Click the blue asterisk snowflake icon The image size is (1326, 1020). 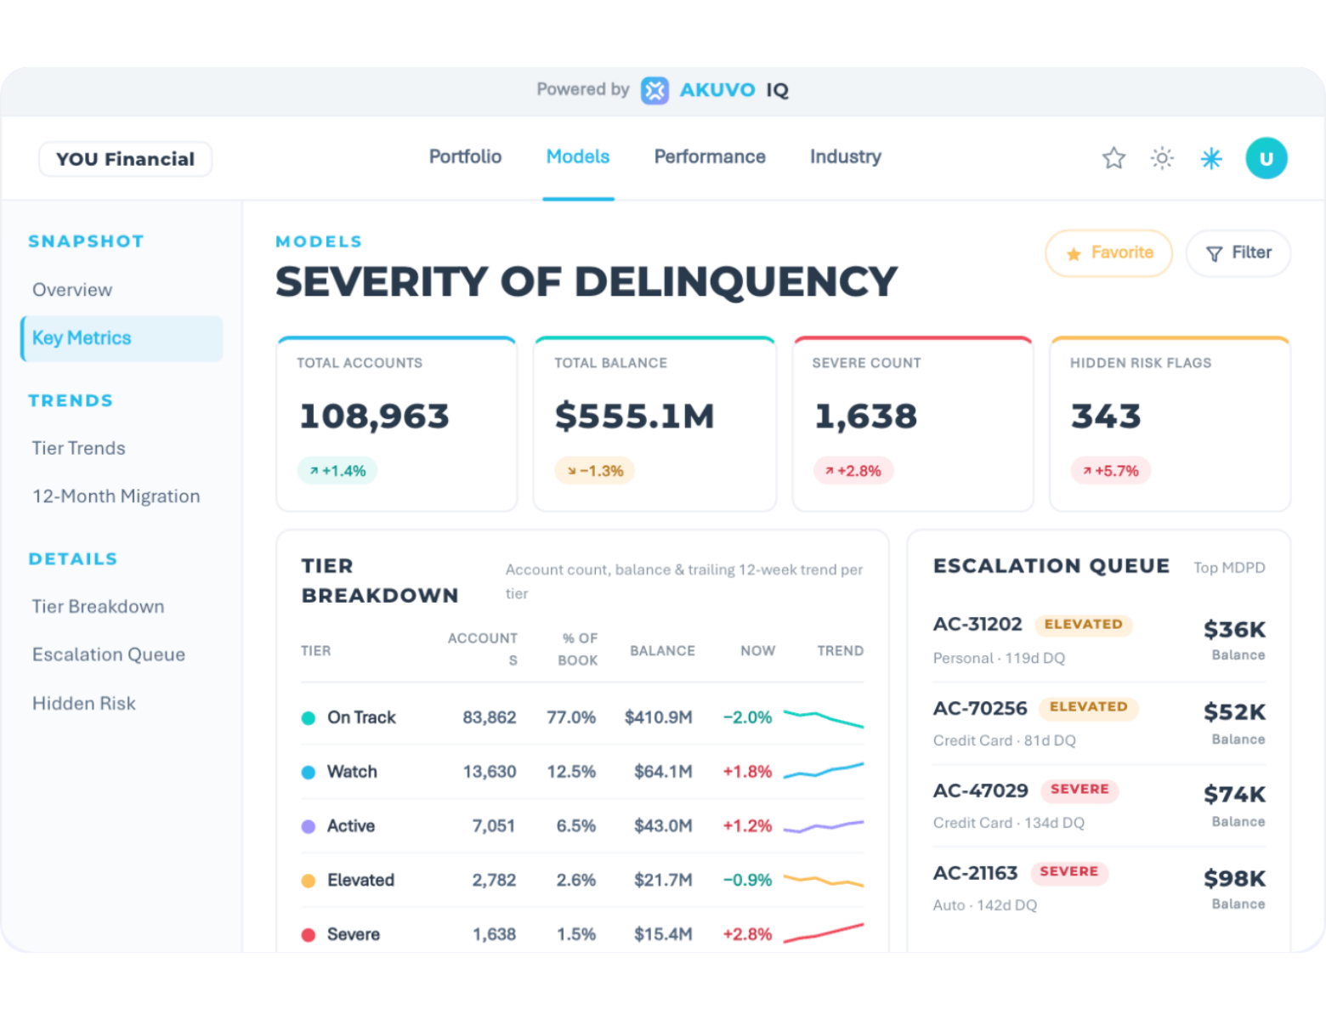[x=1211, y=158]
